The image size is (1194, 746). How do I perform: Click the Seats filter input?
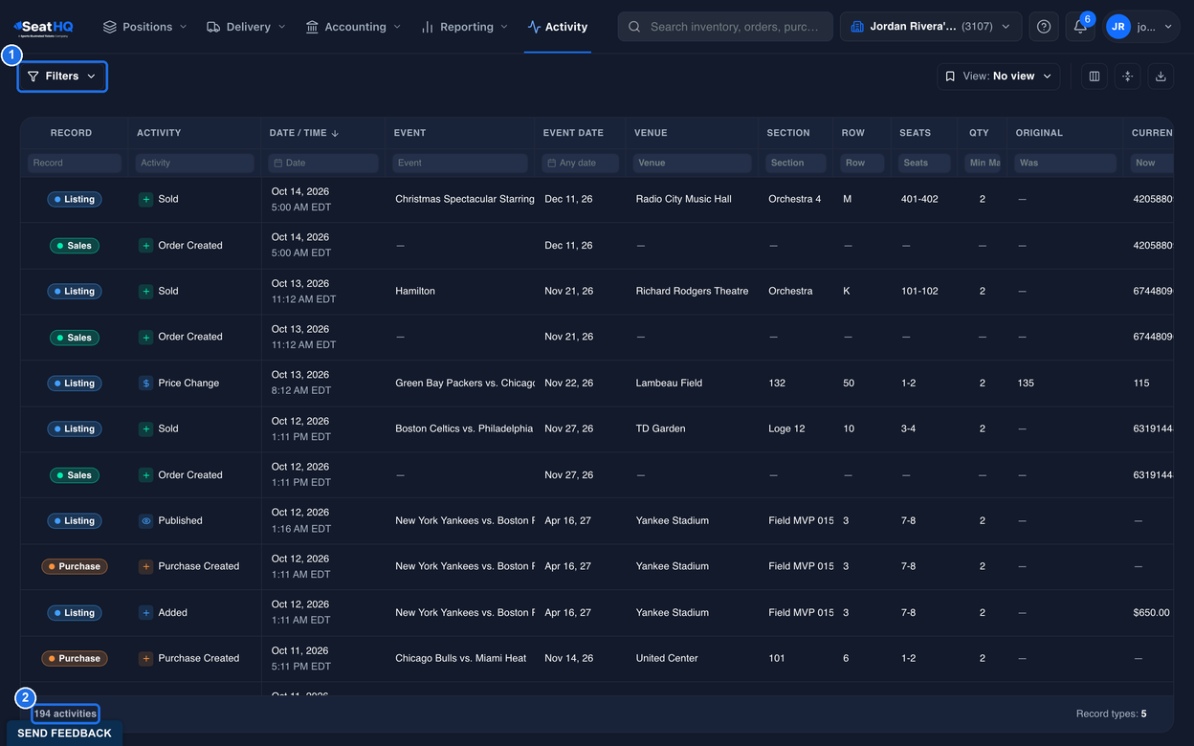(925, 163)
